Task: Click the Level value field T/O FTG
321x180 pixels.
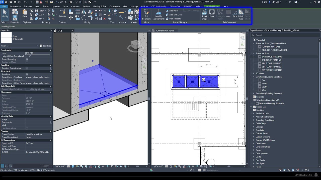Action: pos(38,53)
